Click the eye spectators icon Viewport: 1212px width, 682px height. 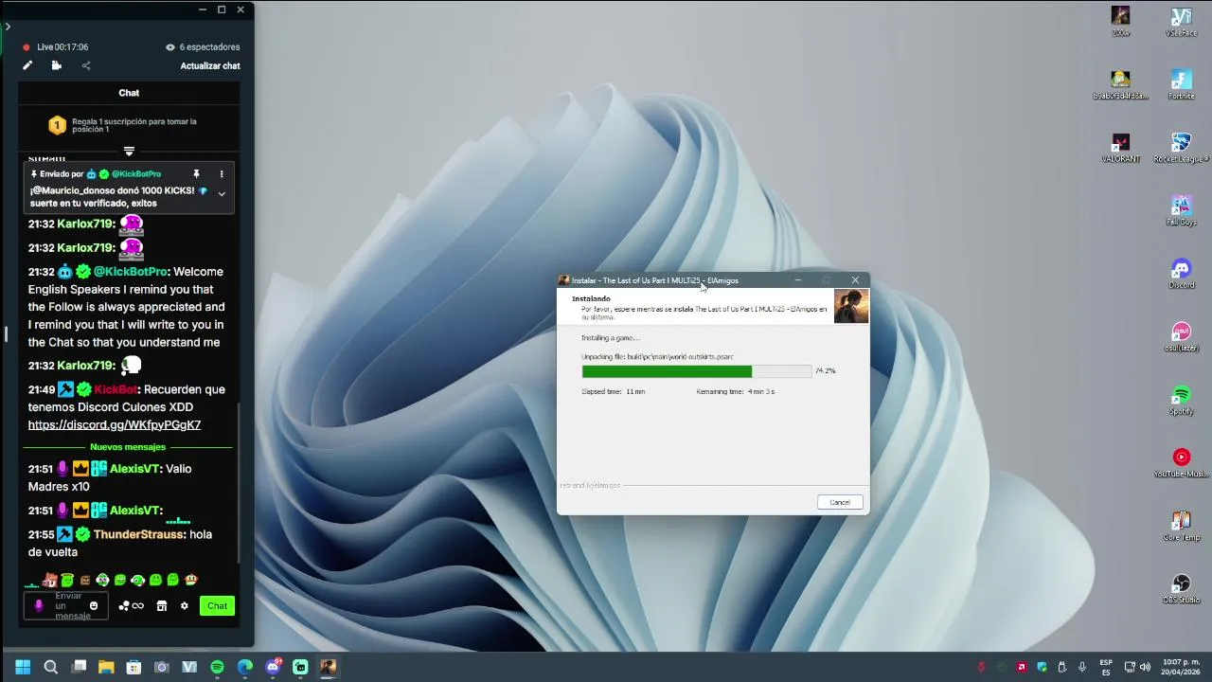pos(170,47)
